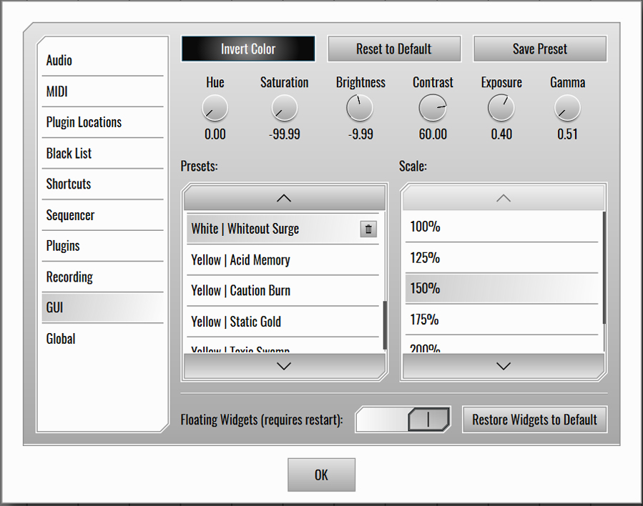Select the Yellow | Caution Burn preset
This screenshot has height=506, width=643.
tap(283, 290)
